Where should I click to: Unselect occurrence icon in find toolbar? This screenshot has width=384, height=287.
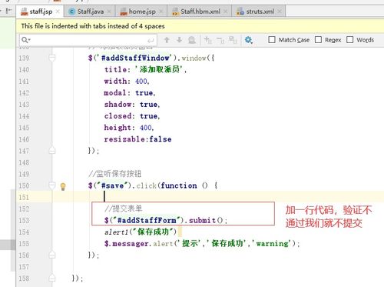[220, 40]
